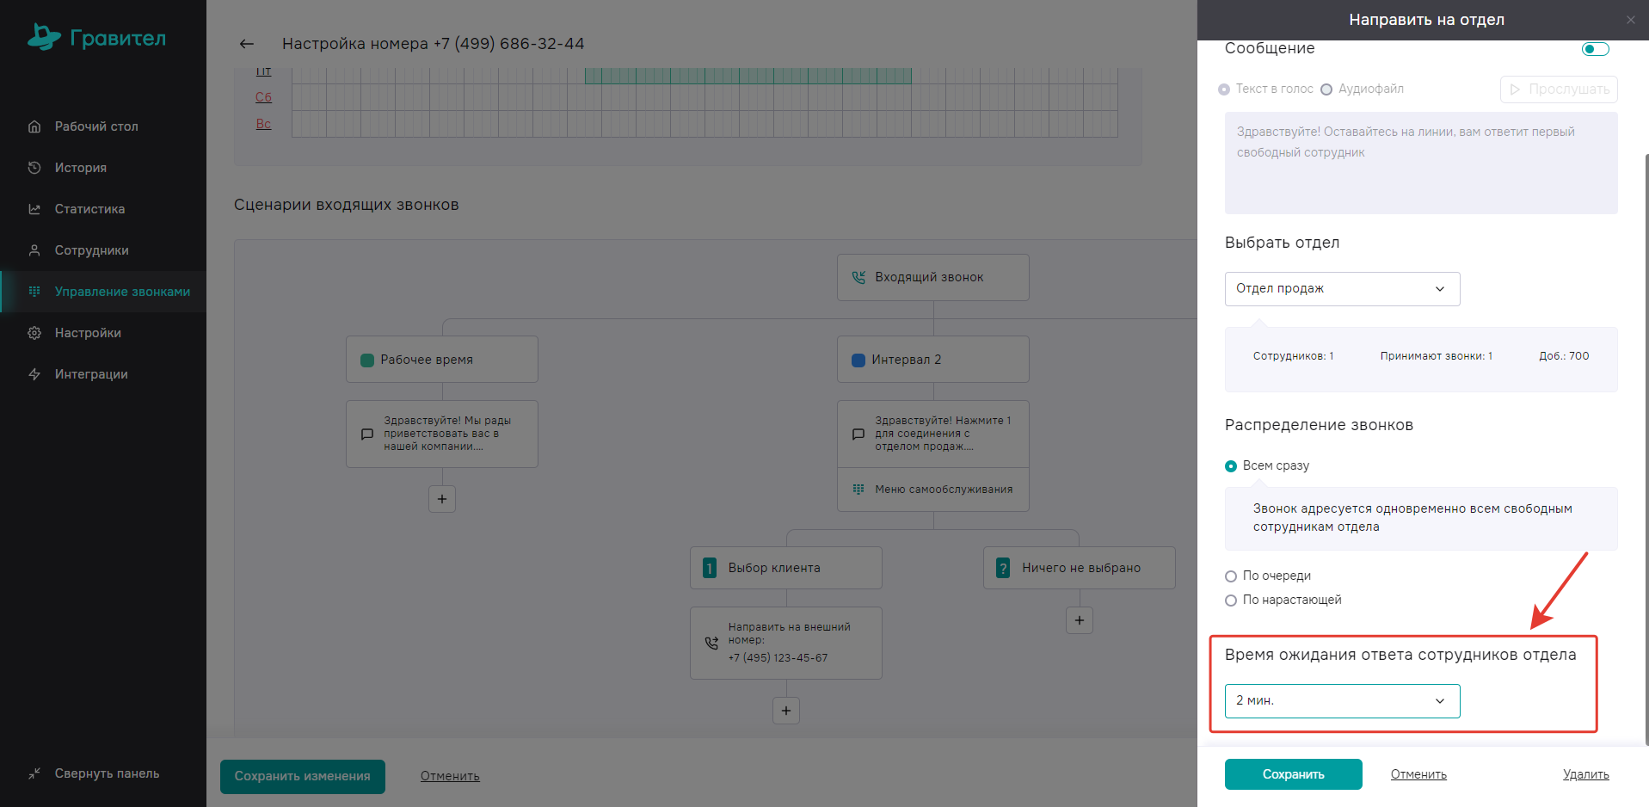Toggle the Сообщение switch

pos(1595,49)
